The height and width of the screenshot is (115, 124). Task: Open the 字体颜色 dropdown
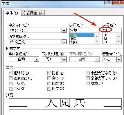(x=37, y=59)
